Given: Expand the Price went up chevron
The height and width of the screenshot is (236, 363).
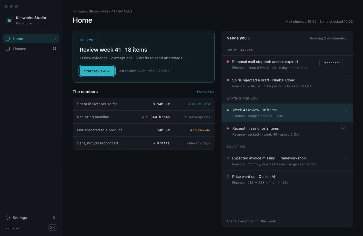Looking at the screenshot, I should [x=347, y=176].
